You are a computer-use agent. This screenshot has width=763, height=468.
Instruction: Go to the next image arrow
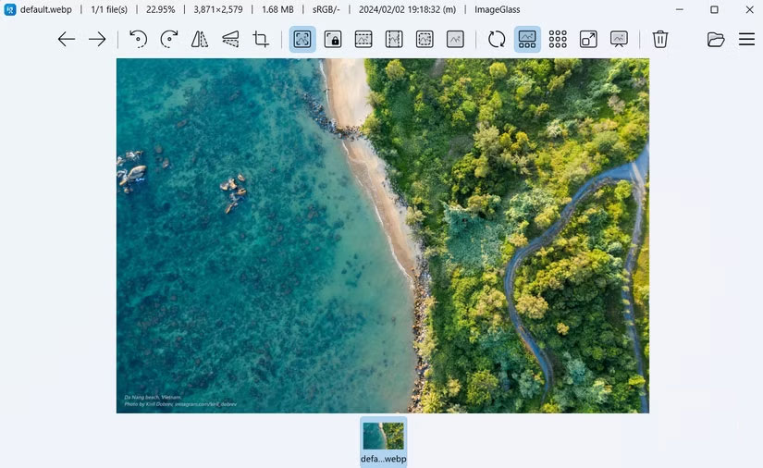click(x=97, y=39)
